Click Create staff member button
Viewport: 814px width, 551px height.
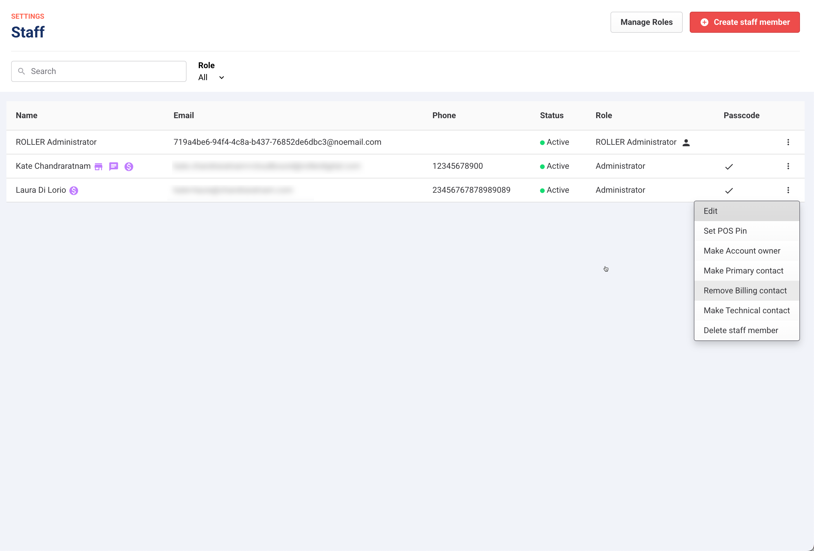pos(745,22)
